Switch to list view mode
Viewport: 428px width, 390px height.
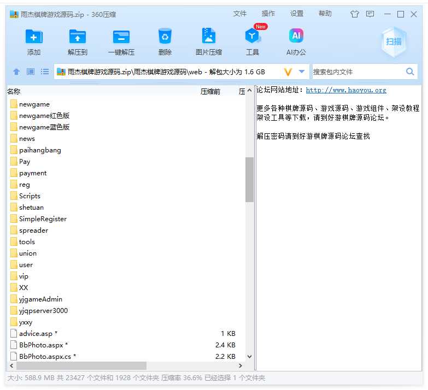44,72
